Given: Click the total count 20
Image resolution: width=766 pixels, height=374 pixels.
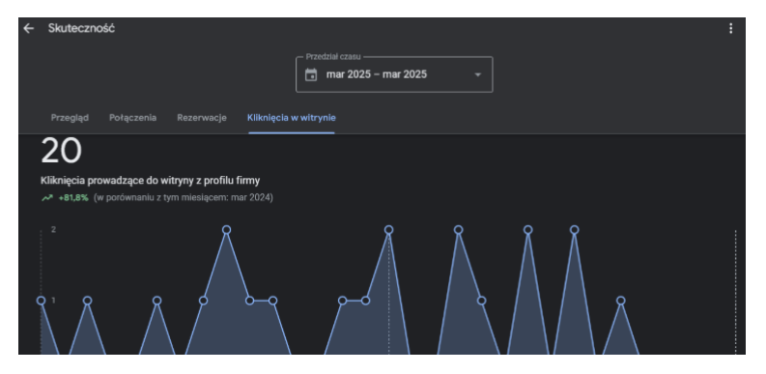Looking at the screenshot, I should coord(61,151).
